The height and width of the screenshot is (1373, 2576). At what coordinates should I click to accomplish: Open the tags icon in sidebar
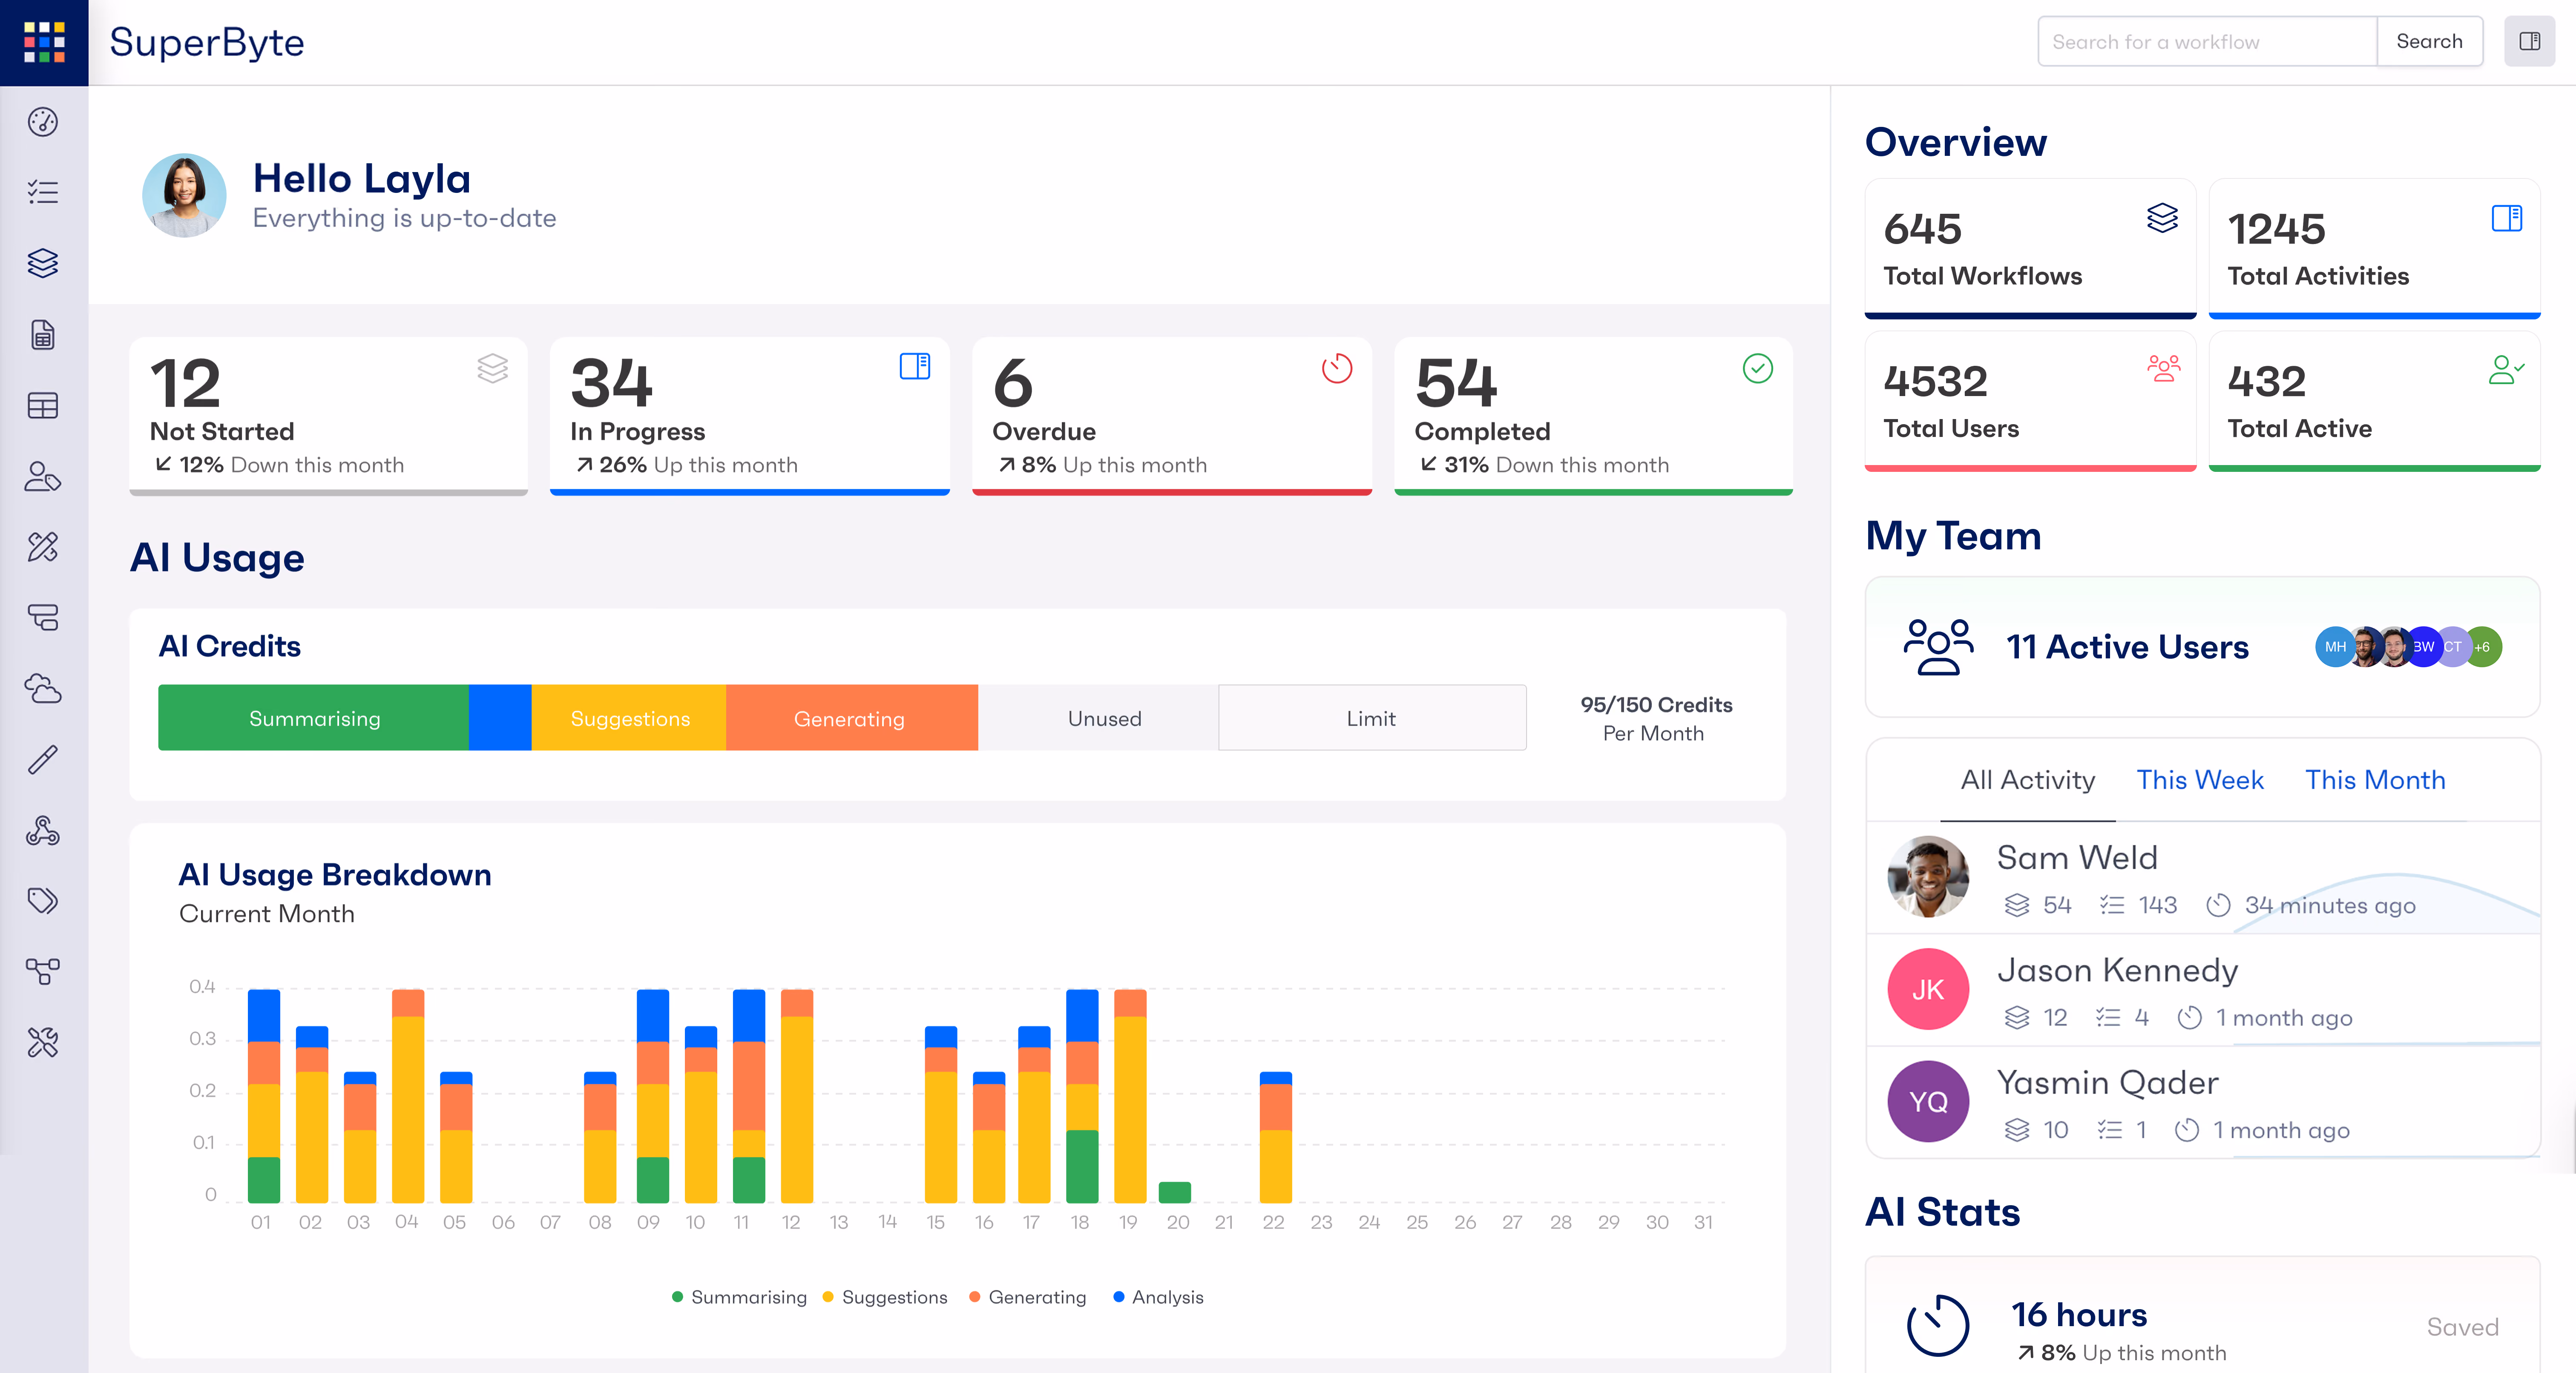[43, 901]
